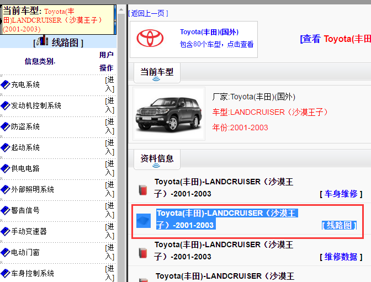
Task: Open the 进入 link for 外部照明系统
Action: click(x=109, y=189)
